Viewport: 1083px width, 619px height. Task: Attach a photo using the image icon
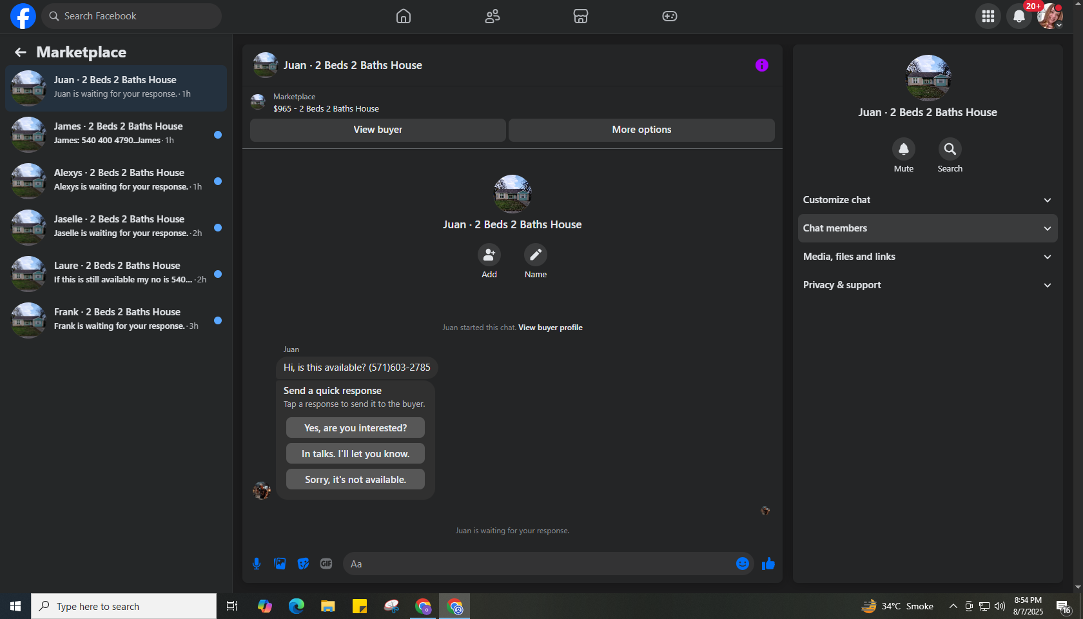click(x=280, y=564)
